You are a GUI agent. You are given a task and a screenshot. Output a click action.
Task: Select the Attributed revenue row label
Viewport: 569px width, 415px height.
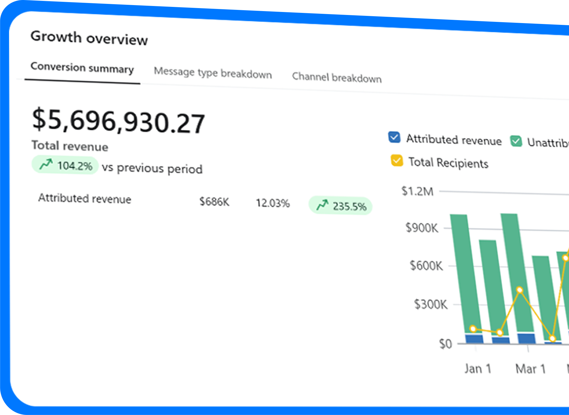click(x=85, y=199)
